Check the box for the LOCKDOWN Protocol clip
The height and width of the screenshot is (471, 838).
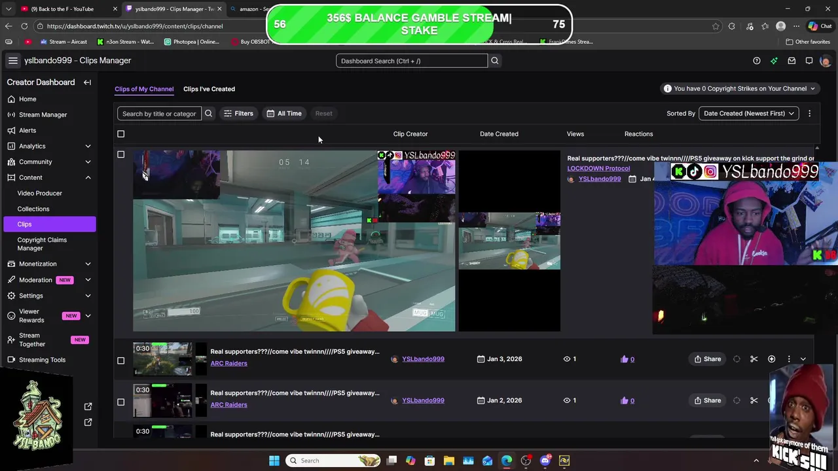click(x=120, y=154)
